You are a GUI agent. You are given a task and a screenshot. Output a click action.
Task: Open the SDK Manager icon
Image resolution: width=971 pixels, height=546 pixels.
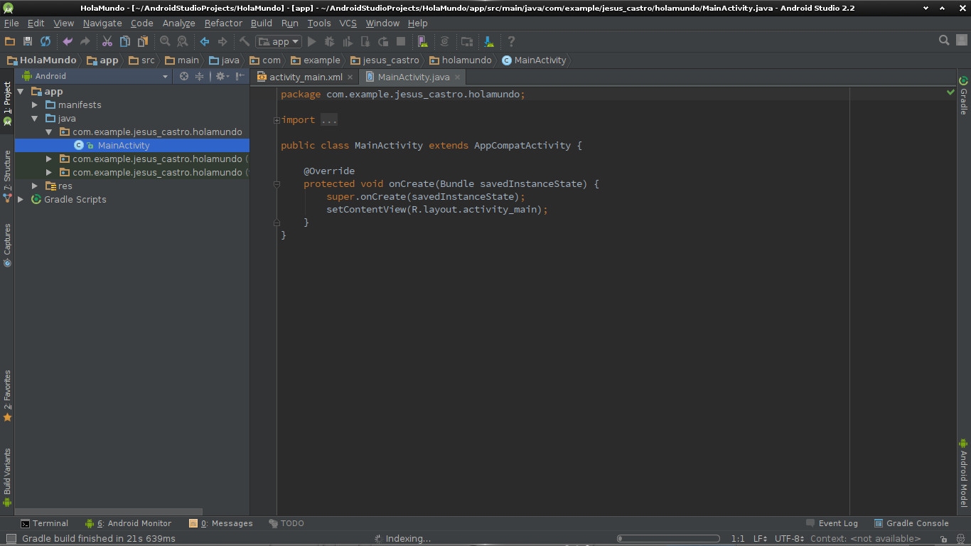pyautogui.click(x=489, y=42)
